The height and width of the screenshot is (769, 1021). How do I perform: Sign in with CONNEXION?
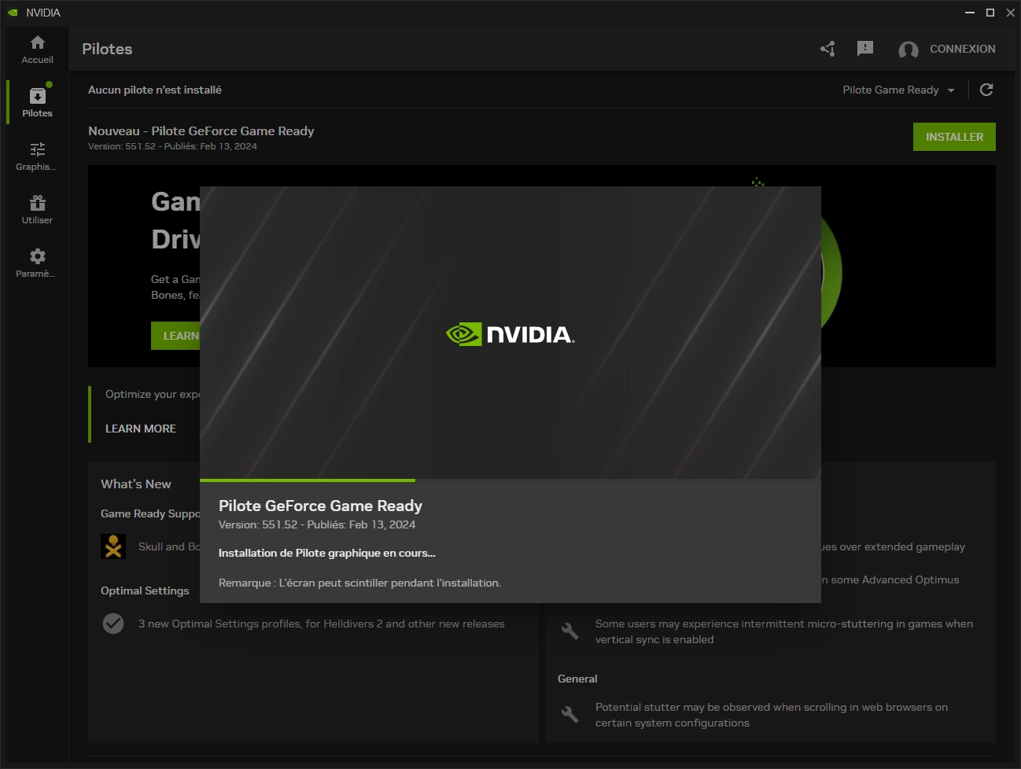click(962, 49)
